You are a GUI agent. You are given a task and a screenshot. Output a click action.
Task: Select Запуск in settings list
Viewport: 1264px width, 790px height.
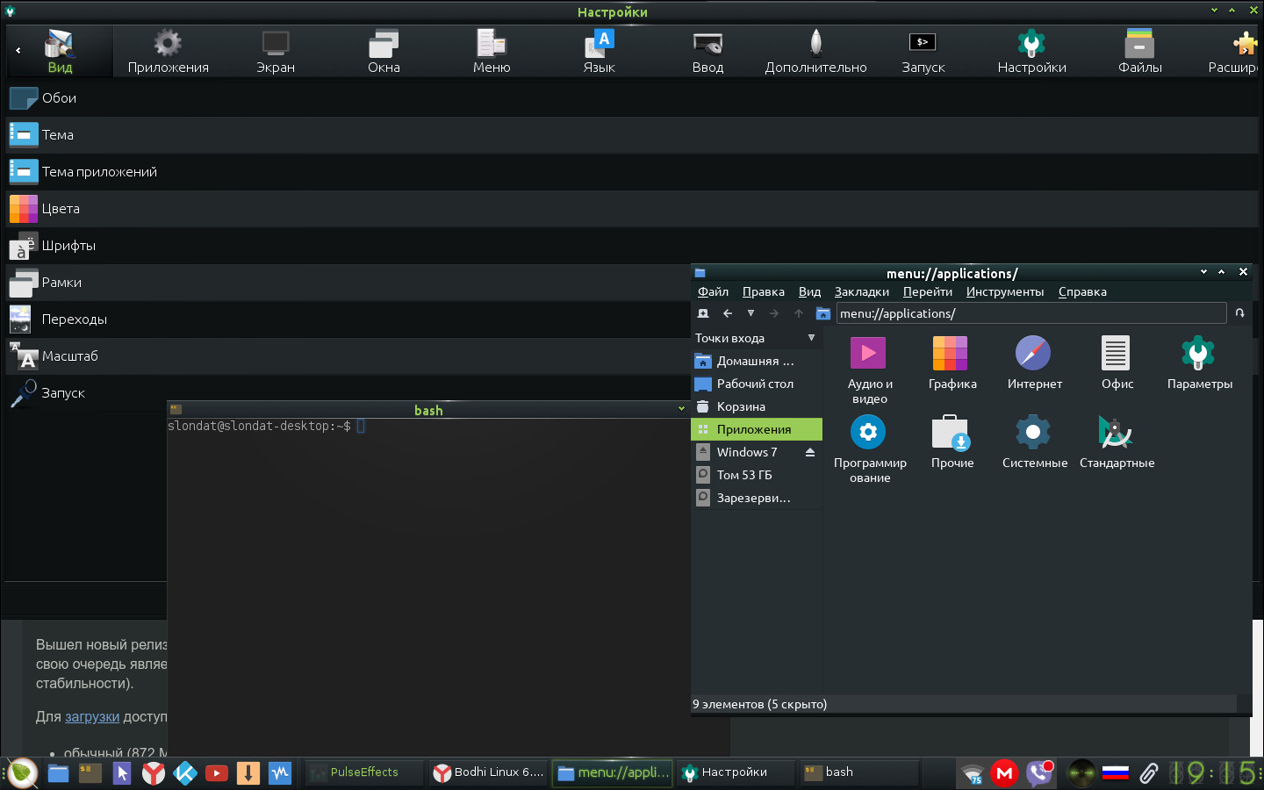(x=348, y=393)
